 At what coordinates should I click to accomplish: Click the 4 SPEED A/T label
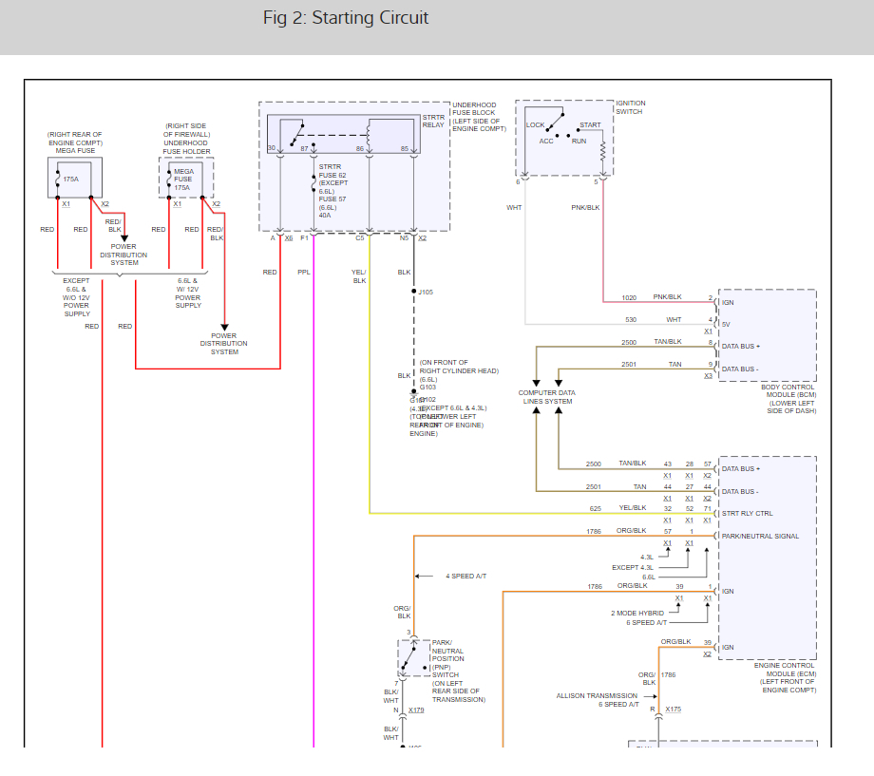coord(466,576)
